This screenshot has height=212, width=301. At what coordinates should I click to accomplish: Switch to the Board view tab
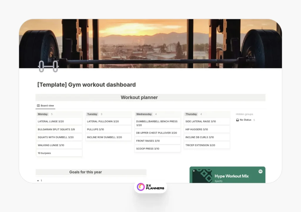point(46,106)
